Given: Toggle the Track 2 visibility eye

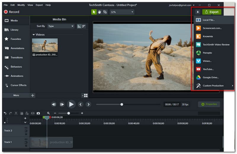Looking at the screenshot, I should [x=26, y=127].
